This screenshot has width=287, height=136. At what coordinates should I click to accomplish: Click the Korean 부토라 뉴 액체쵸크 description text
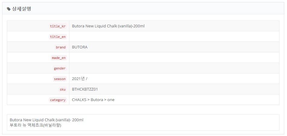pos(35,125)
